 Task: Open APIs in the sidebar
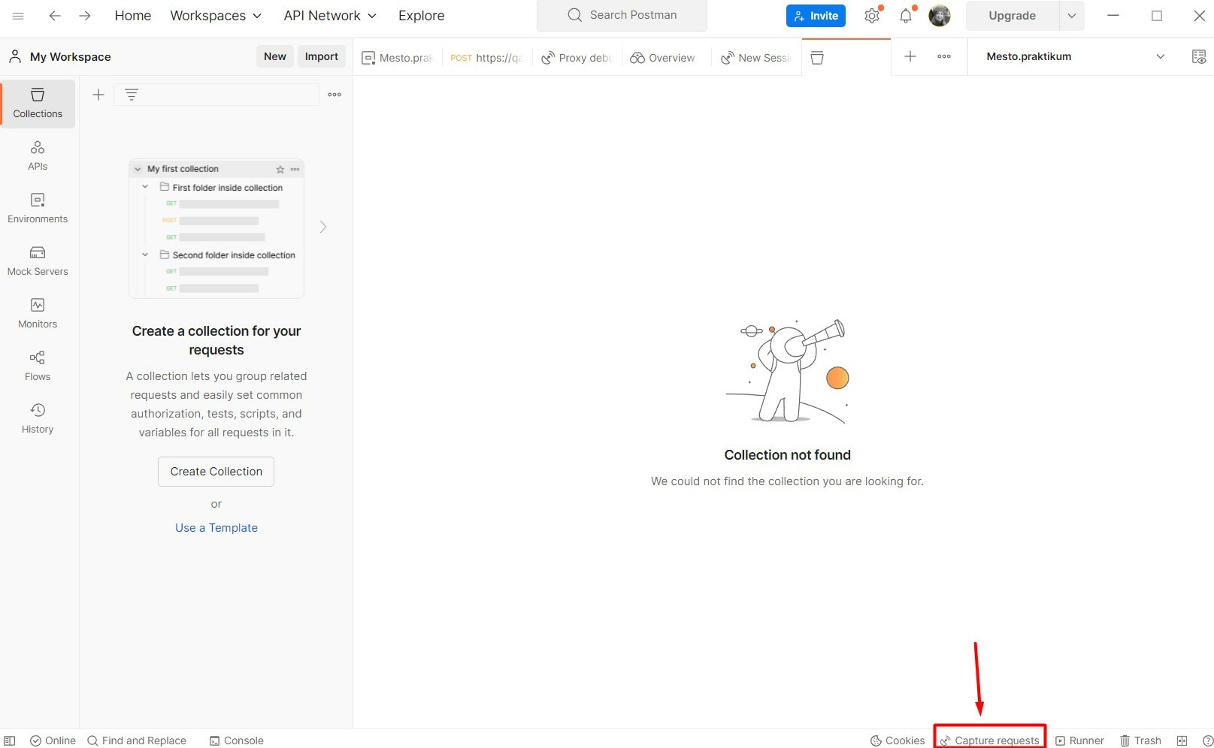pos(38,156)
